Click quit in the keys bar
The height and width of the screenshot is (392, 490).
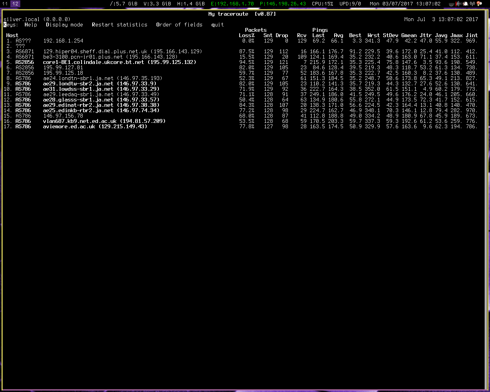click(217, 24)
